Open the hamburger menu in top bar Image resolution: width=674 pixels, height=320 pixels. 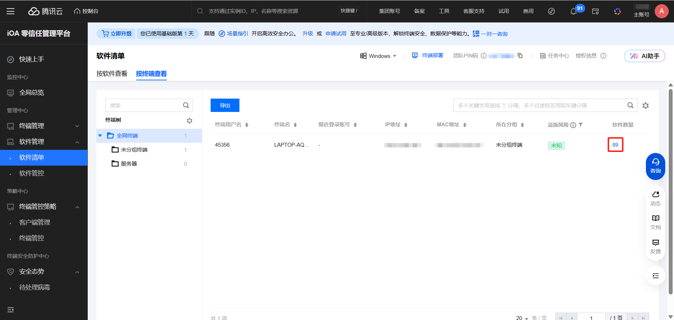[x=11, y=11]
